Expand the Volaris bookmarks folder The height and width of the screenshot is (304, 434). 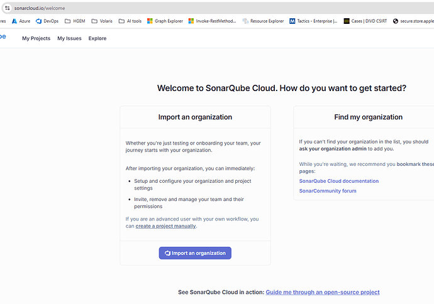pyautogui.click(x=102, y=21)
